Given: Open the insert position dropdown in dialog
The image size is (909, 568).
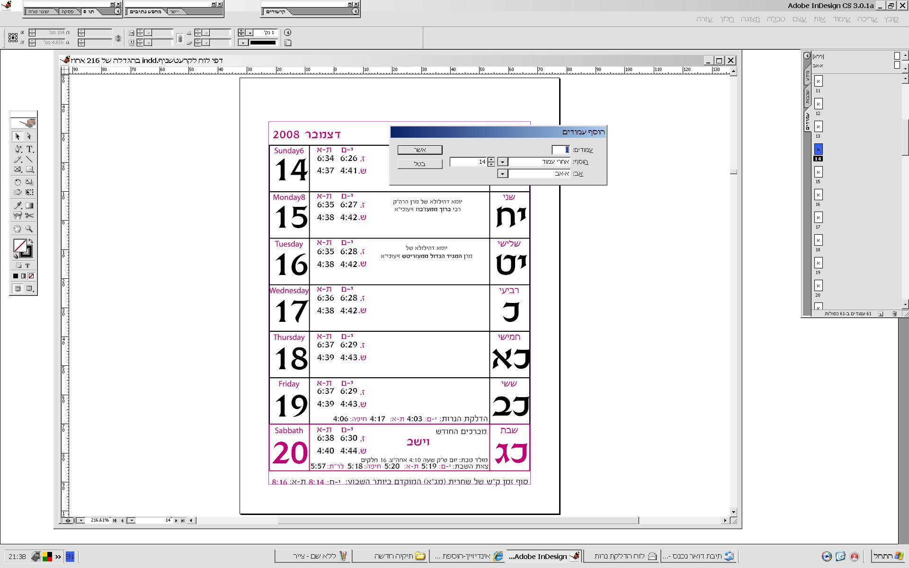Looking at the screenshot, I should pyautogui.click(x=503, y=162).
